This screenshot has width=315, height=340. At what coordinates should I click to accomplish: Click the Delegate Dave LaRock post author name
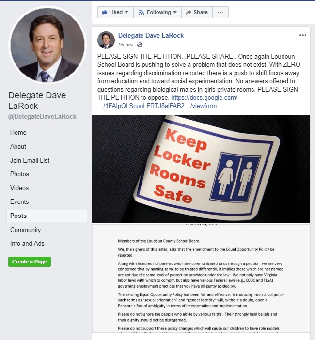151,35
